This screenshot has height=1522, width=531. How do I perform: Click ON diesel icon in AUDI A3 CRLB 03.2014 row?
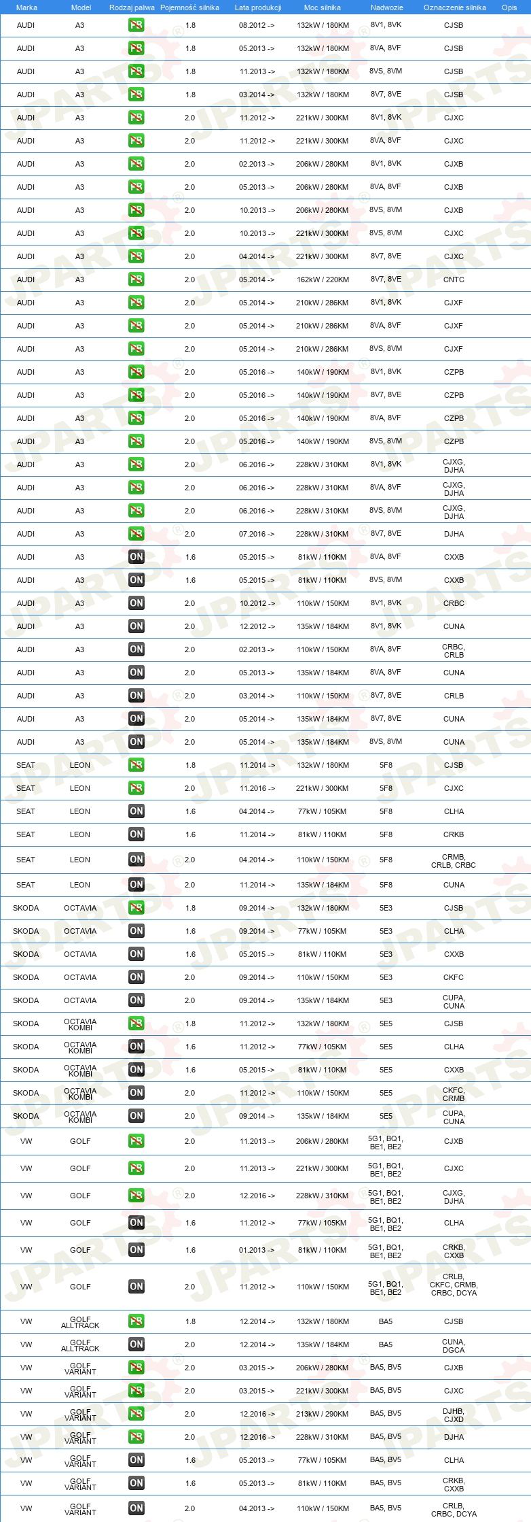coord(136,696)
